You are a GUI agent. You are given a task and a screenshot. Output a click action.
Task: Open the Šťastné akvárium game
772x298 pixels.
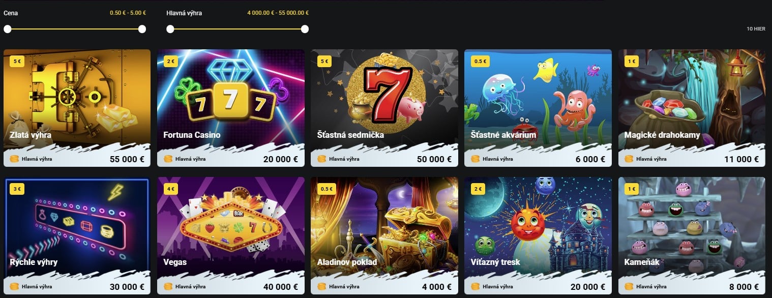[x=538, y=108]
